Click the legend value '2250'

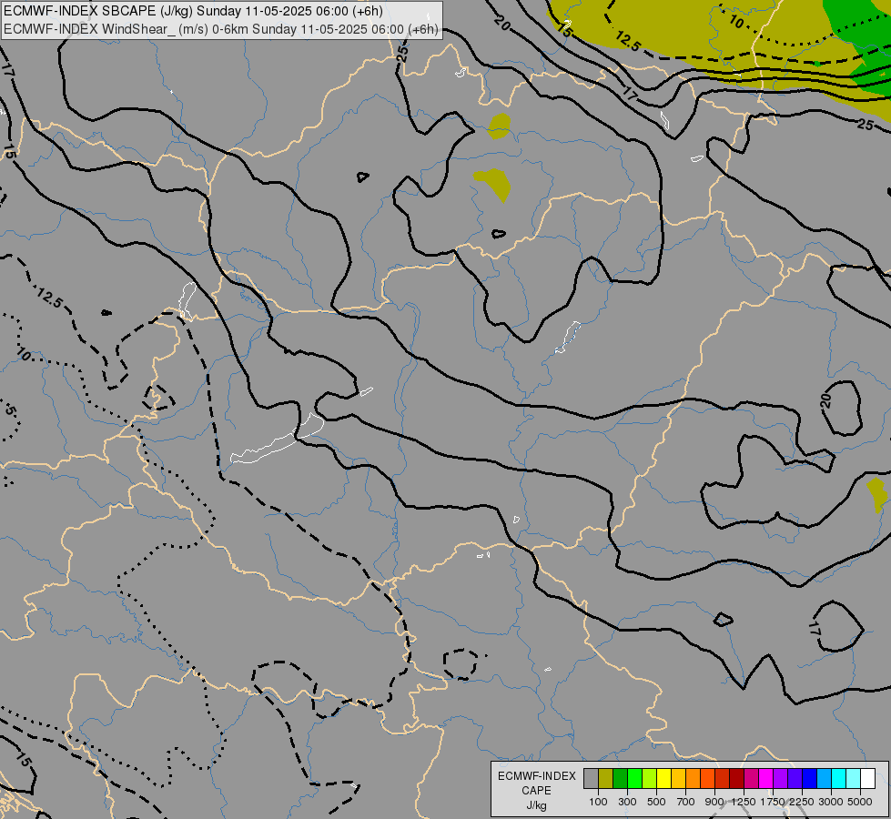pos(802,802)
